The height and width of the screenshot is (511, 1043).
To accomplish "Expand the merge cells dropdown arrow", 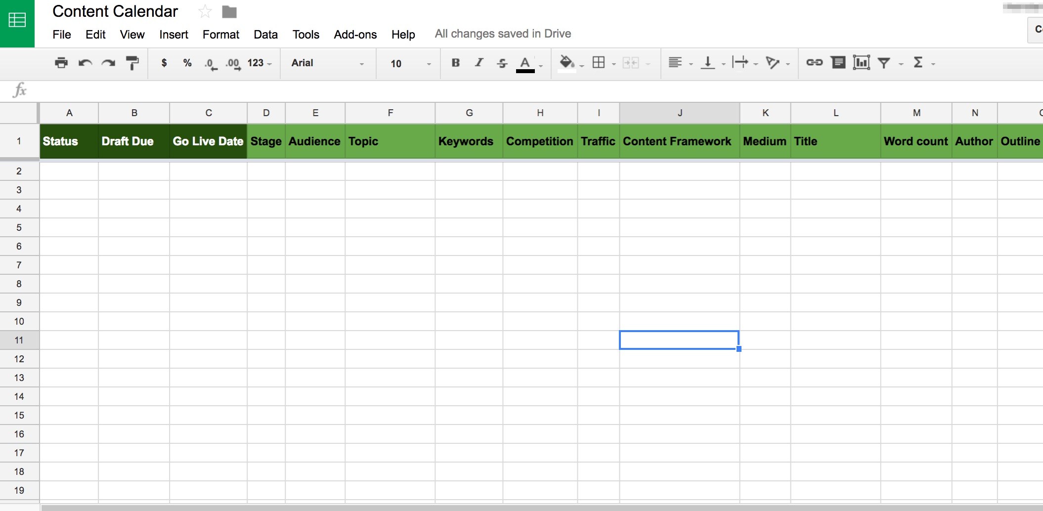I will 648,64.
